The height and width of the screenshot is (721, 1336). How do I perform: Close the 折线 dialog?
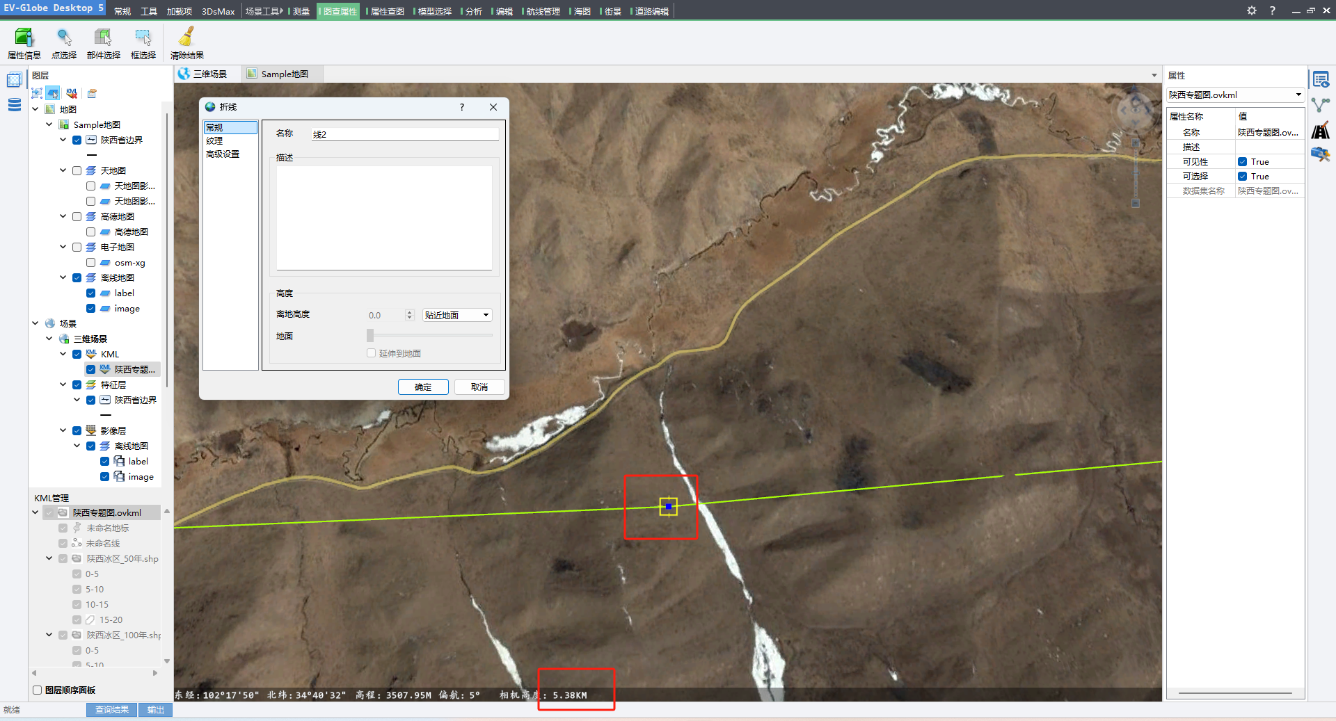[493, 107]
